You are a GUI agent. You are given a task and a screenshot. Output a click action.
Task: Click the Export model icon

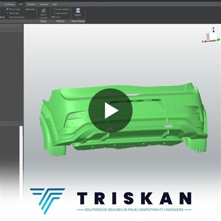coord(78,11)
